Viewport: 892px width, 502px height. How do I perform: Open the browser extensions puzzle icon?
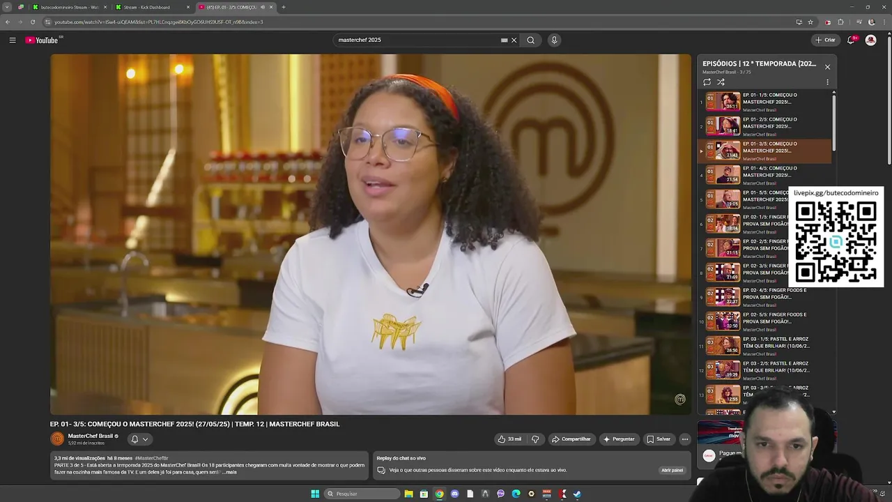pyautogui.click(x=841, y=22)
